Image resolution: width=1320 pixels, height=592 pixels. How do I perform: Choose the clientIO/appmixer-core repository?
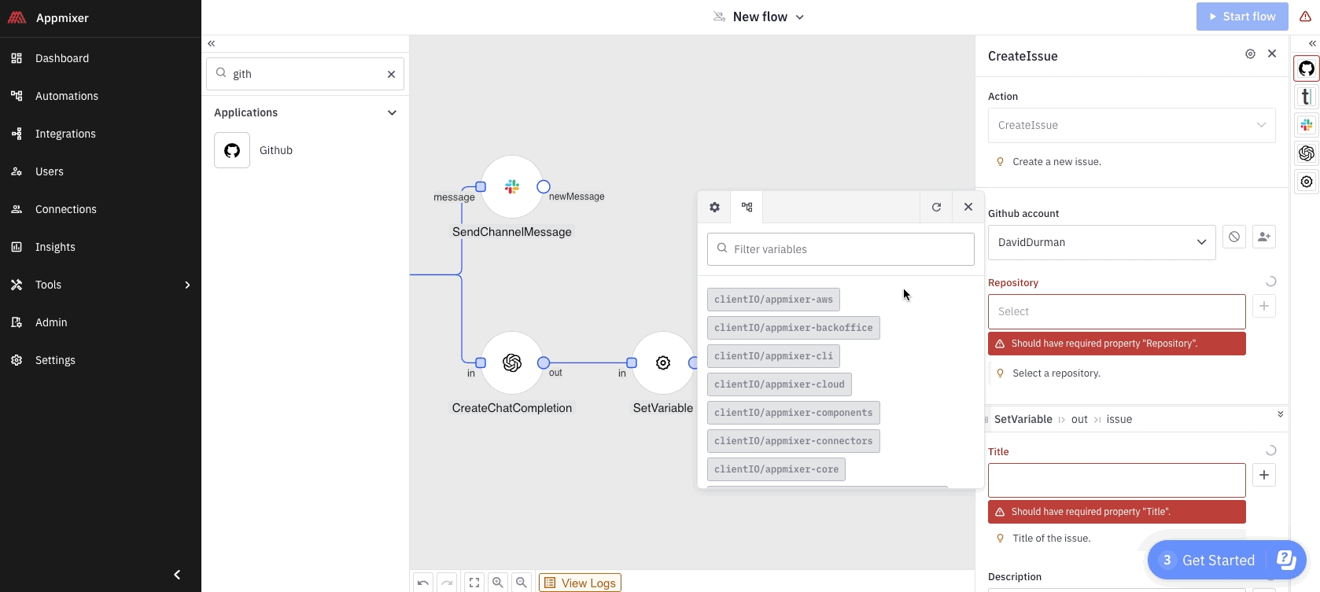pos(776,469)
